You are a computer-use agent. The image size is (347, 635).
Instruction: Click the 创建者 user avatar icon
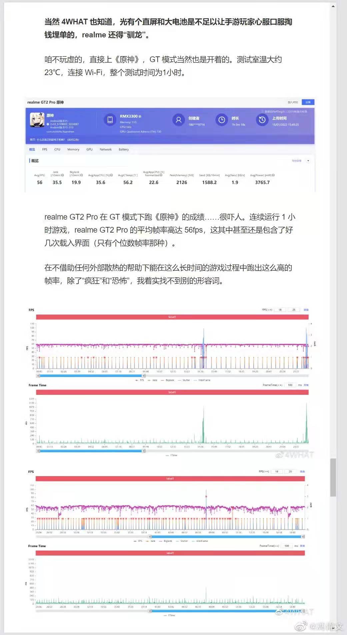(x=179, y=120)
